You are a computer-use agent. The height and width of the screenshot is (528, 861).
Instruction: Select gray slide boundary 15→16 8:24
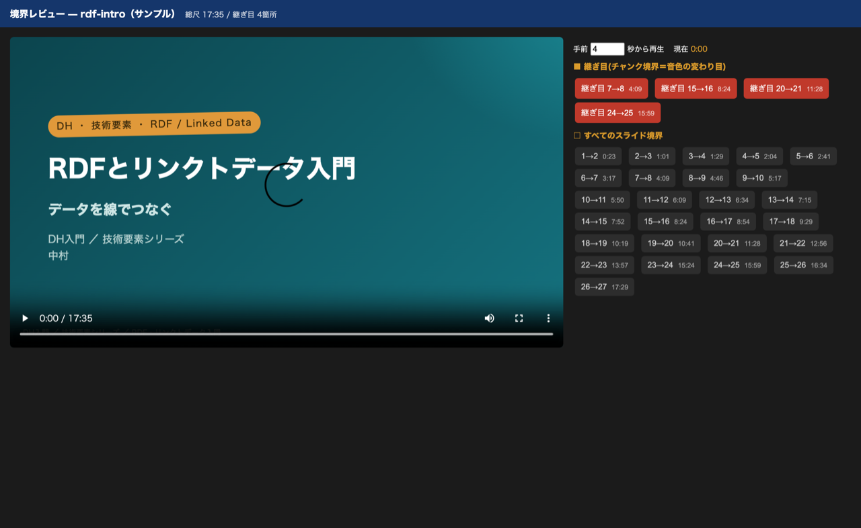(665, 222)
